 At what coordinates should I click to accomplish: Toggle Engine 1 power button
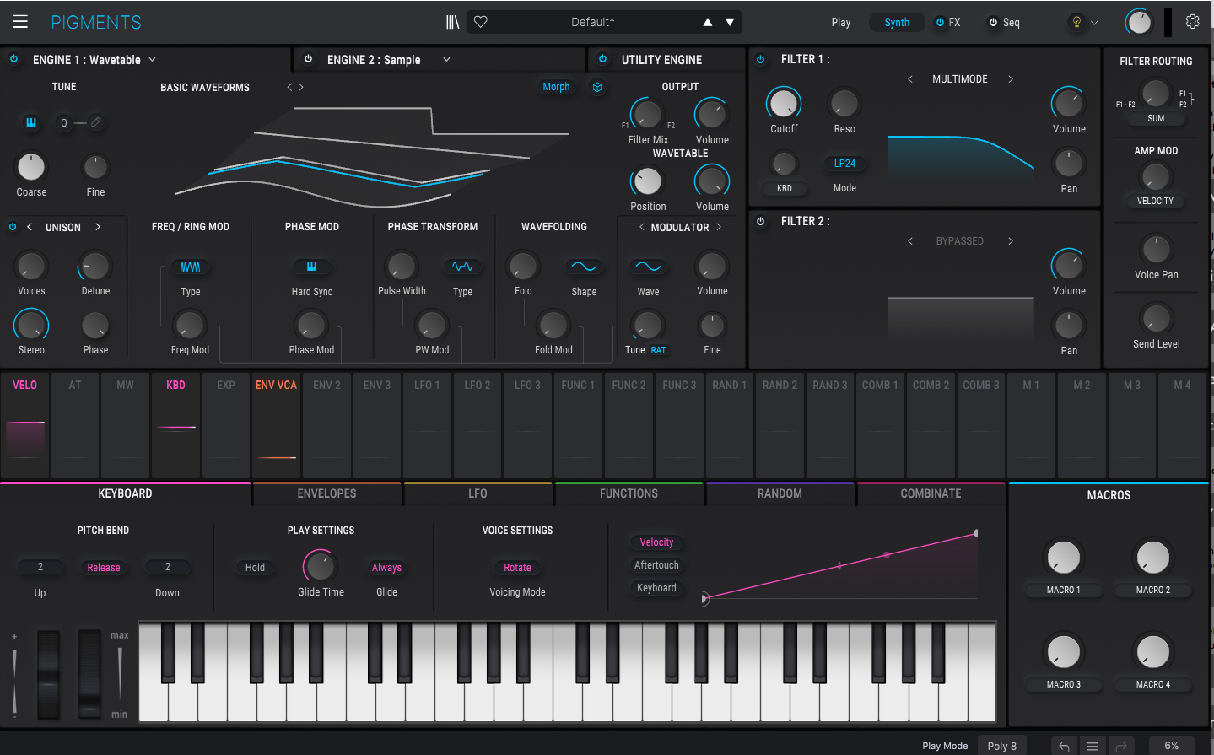tap(13, 59)
